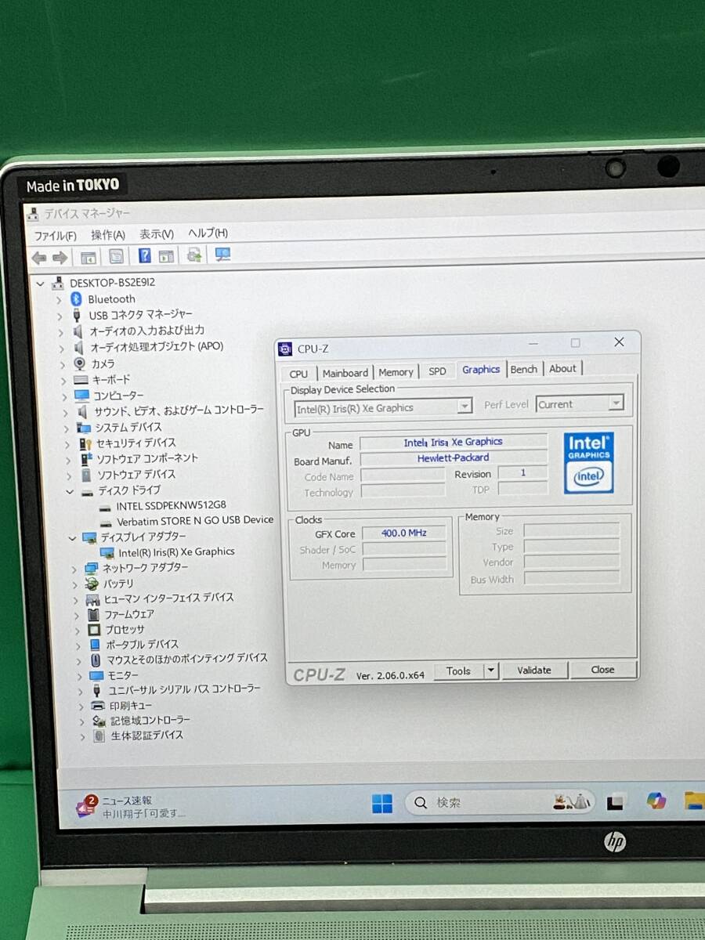Switch to the Bench tab

(x=523, y=369)
